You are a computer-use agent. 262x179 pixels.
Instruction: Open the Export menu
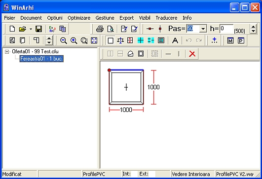[127, 18]
